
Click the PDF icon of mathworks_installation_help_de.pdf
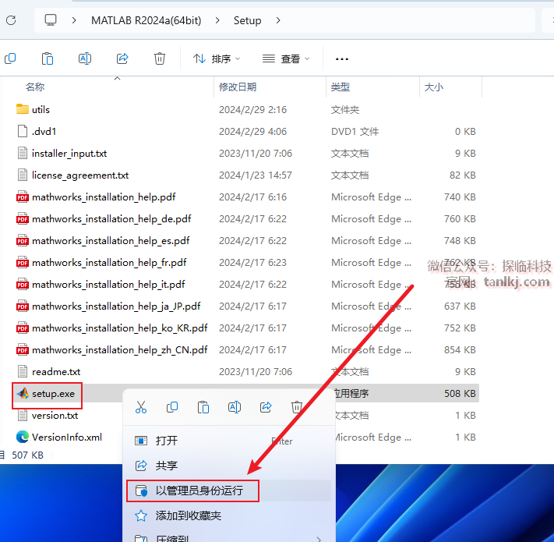(23, 219)
